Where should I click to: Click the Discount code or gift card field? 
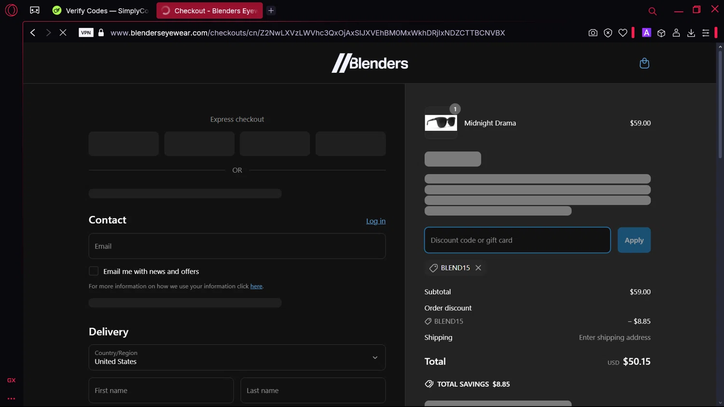[517, 240]
